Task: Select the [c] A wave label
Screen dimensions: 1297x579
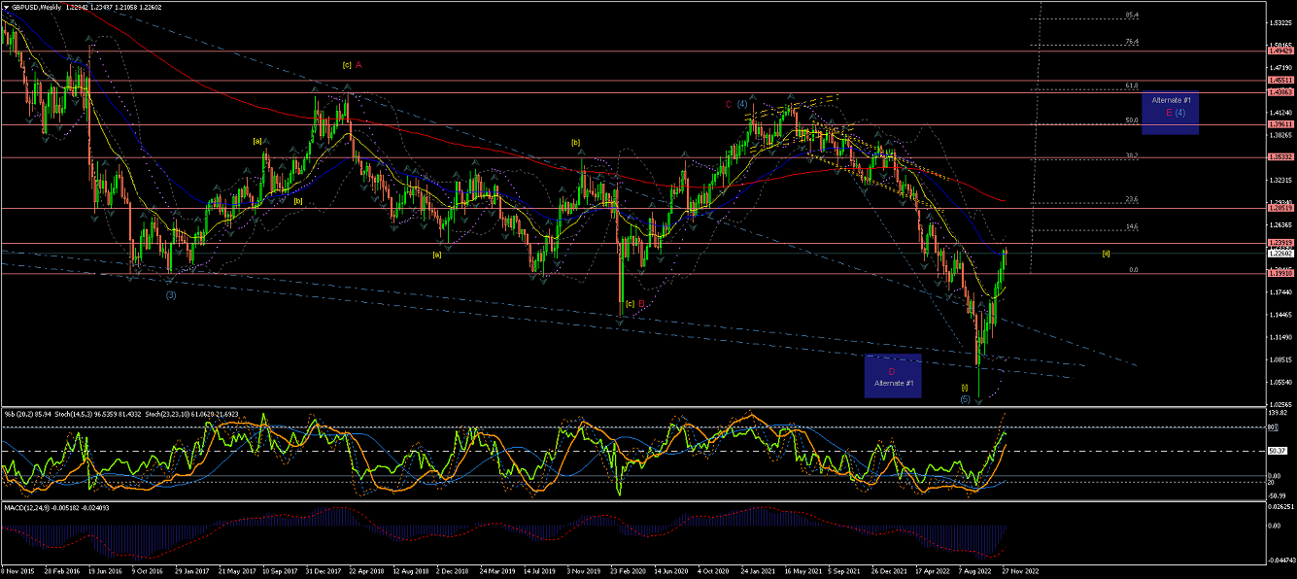Action: (x=353, y=65)
